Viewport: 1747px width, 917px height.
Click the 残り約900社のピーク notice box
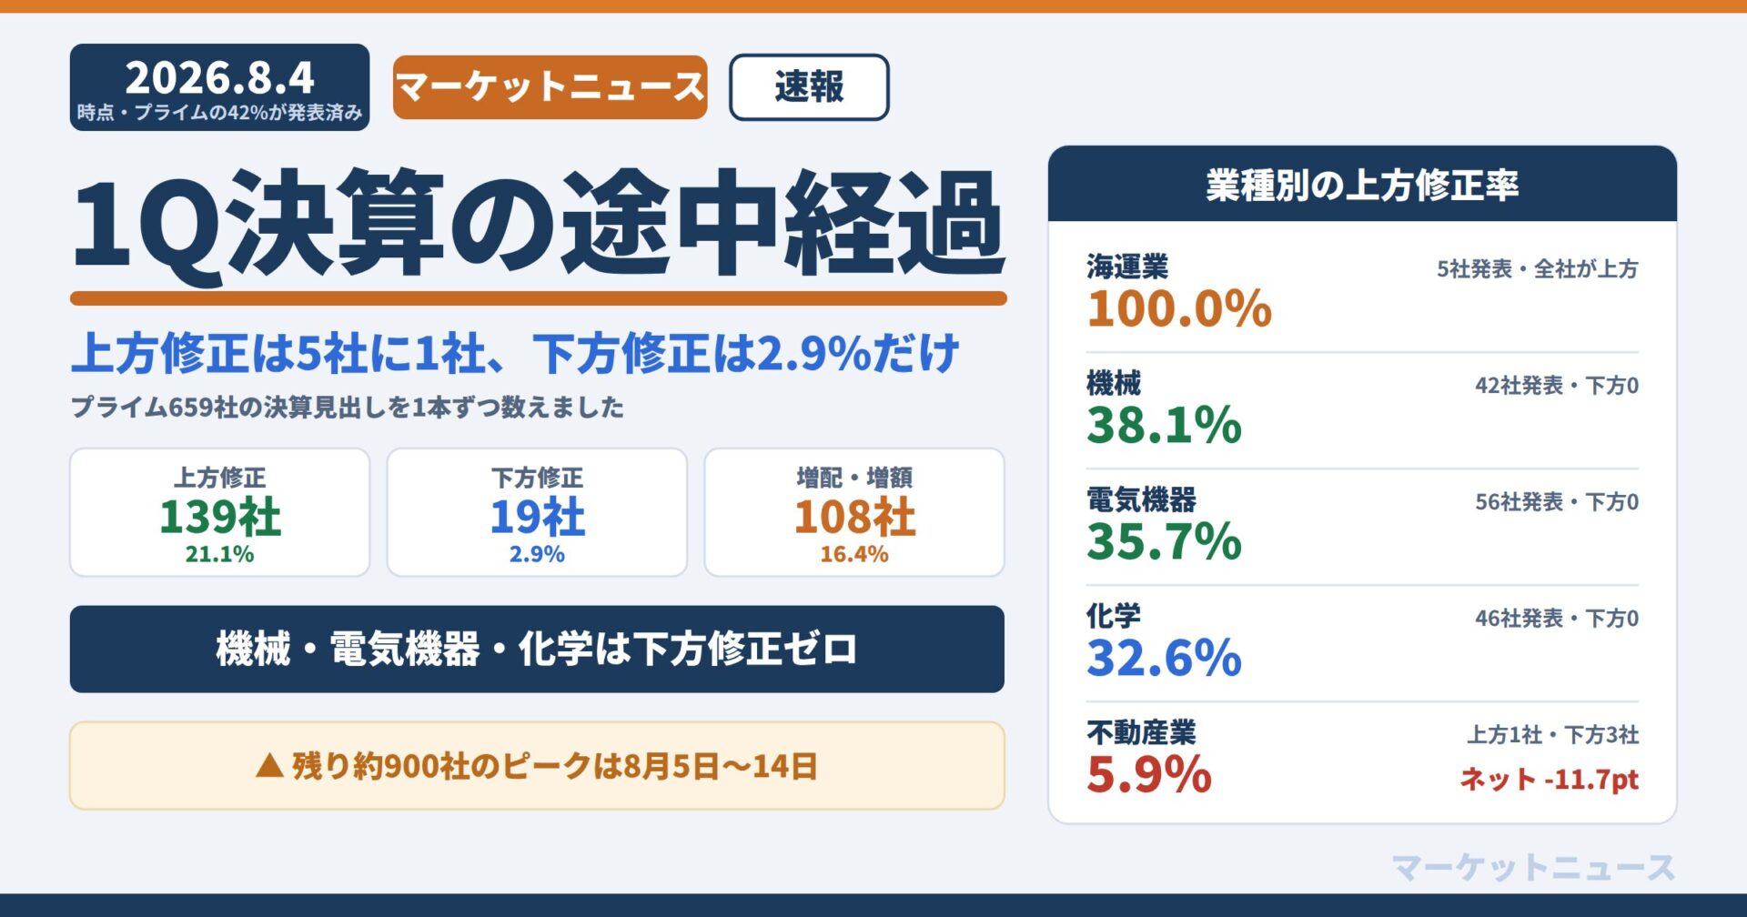[537, 766]
